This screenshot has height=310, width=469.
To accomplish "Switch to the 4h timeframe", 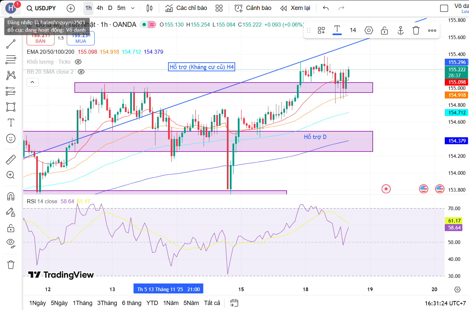I will [x=100, y=8].
